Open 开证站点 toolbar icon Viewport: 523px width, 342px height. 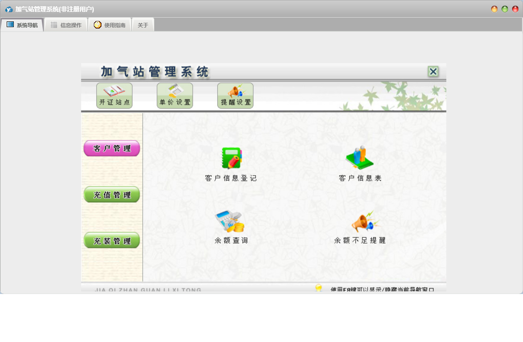pos(114,96)
